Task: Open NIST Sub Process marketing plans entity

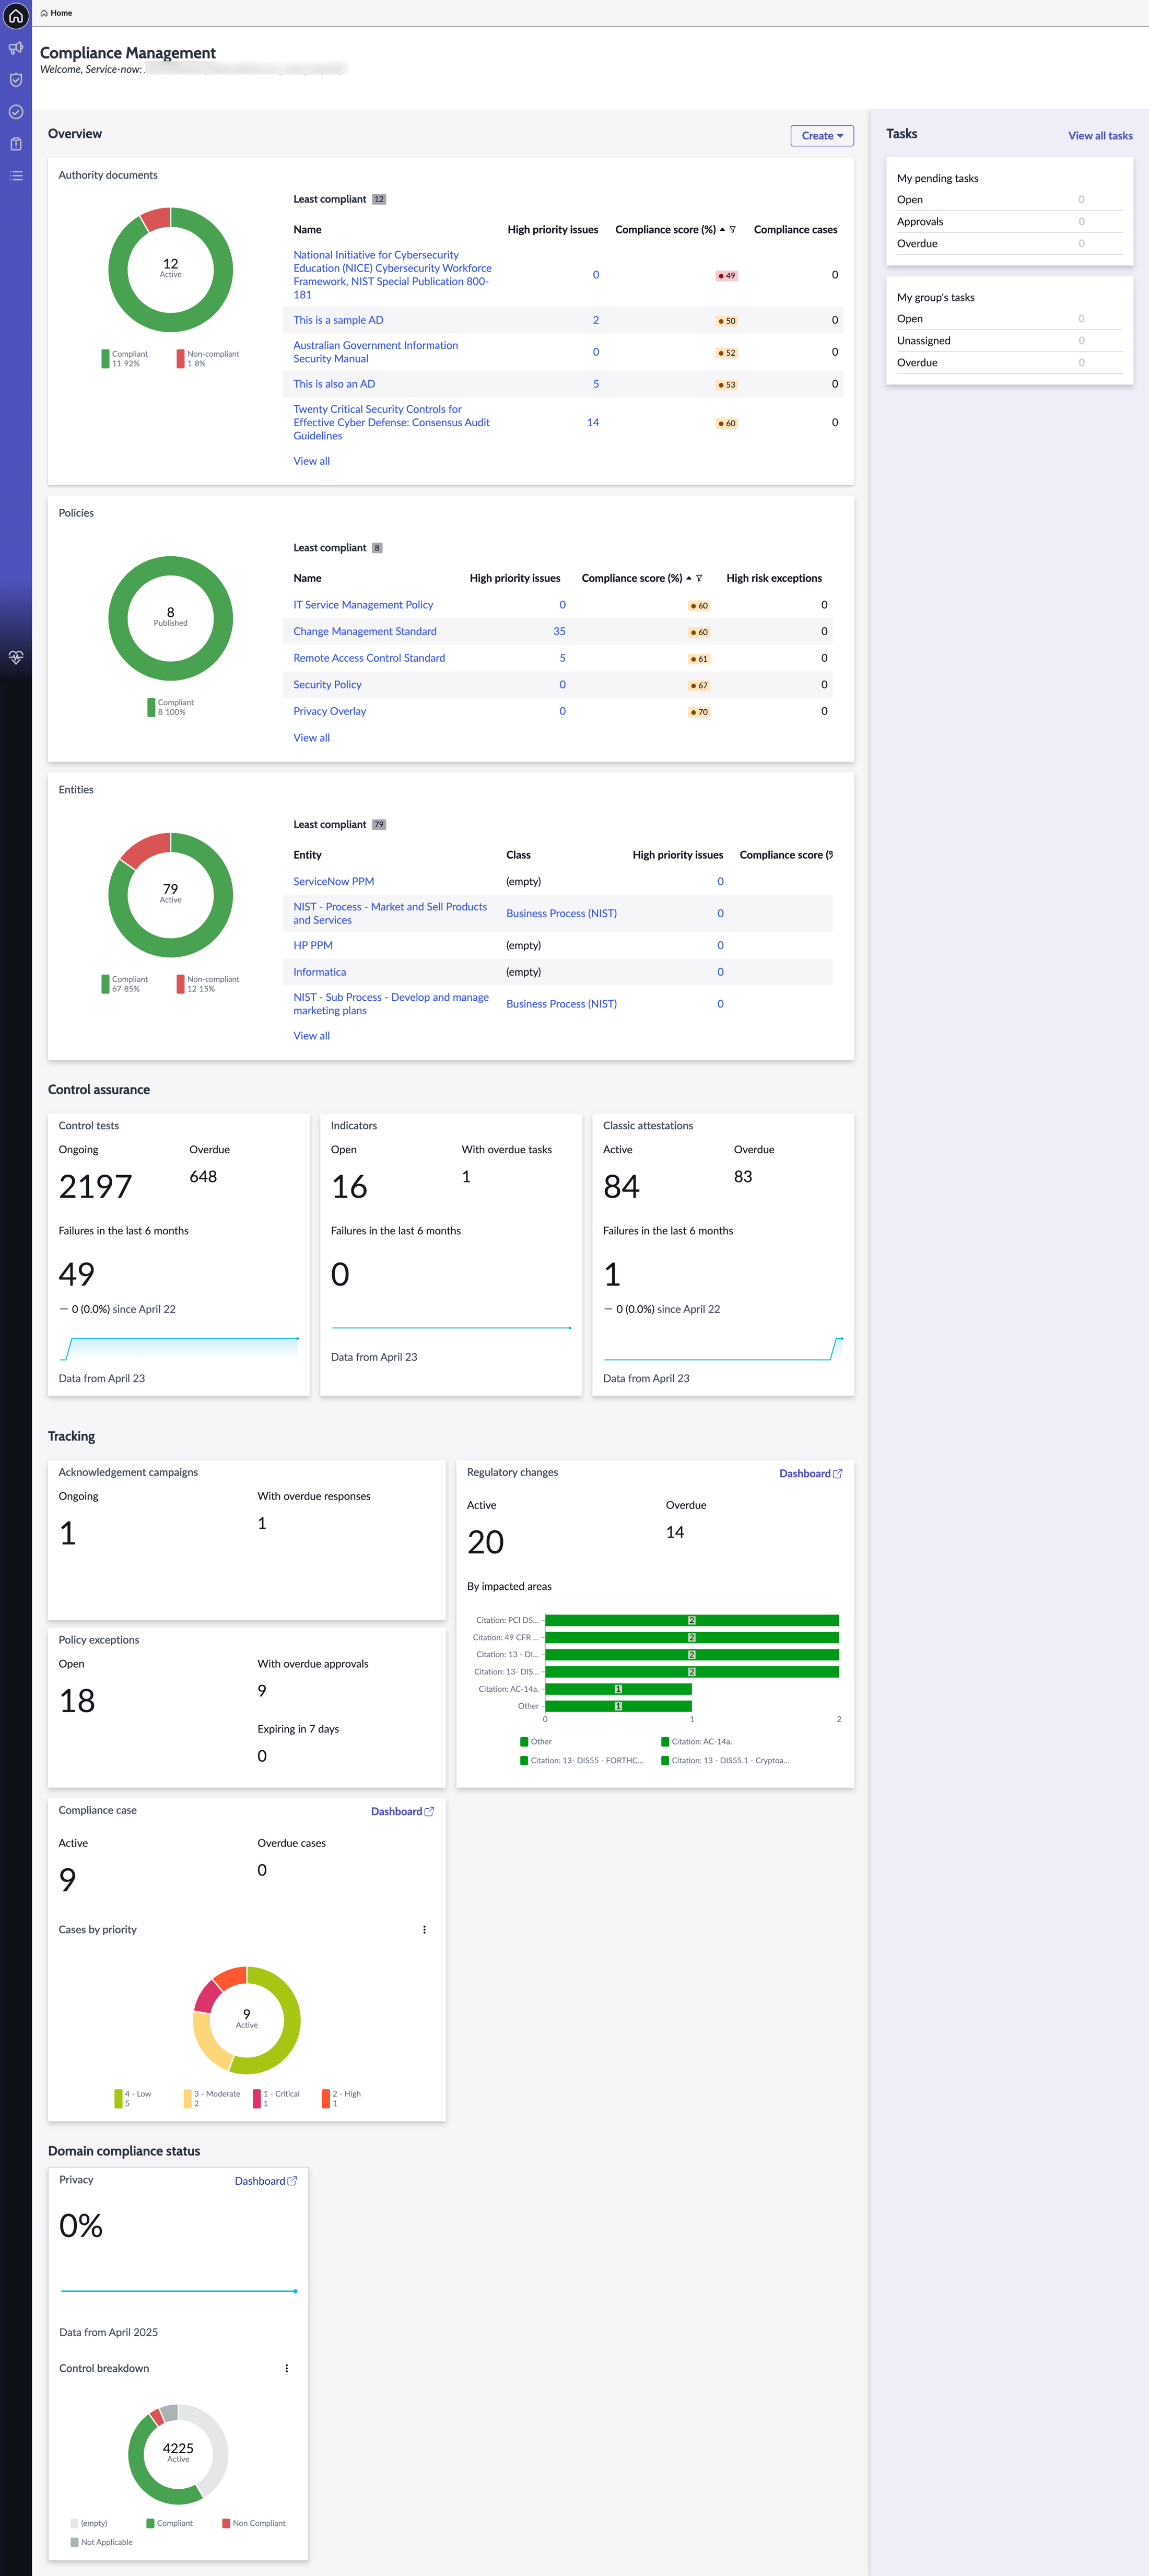Action: [x=391, y=1004]
